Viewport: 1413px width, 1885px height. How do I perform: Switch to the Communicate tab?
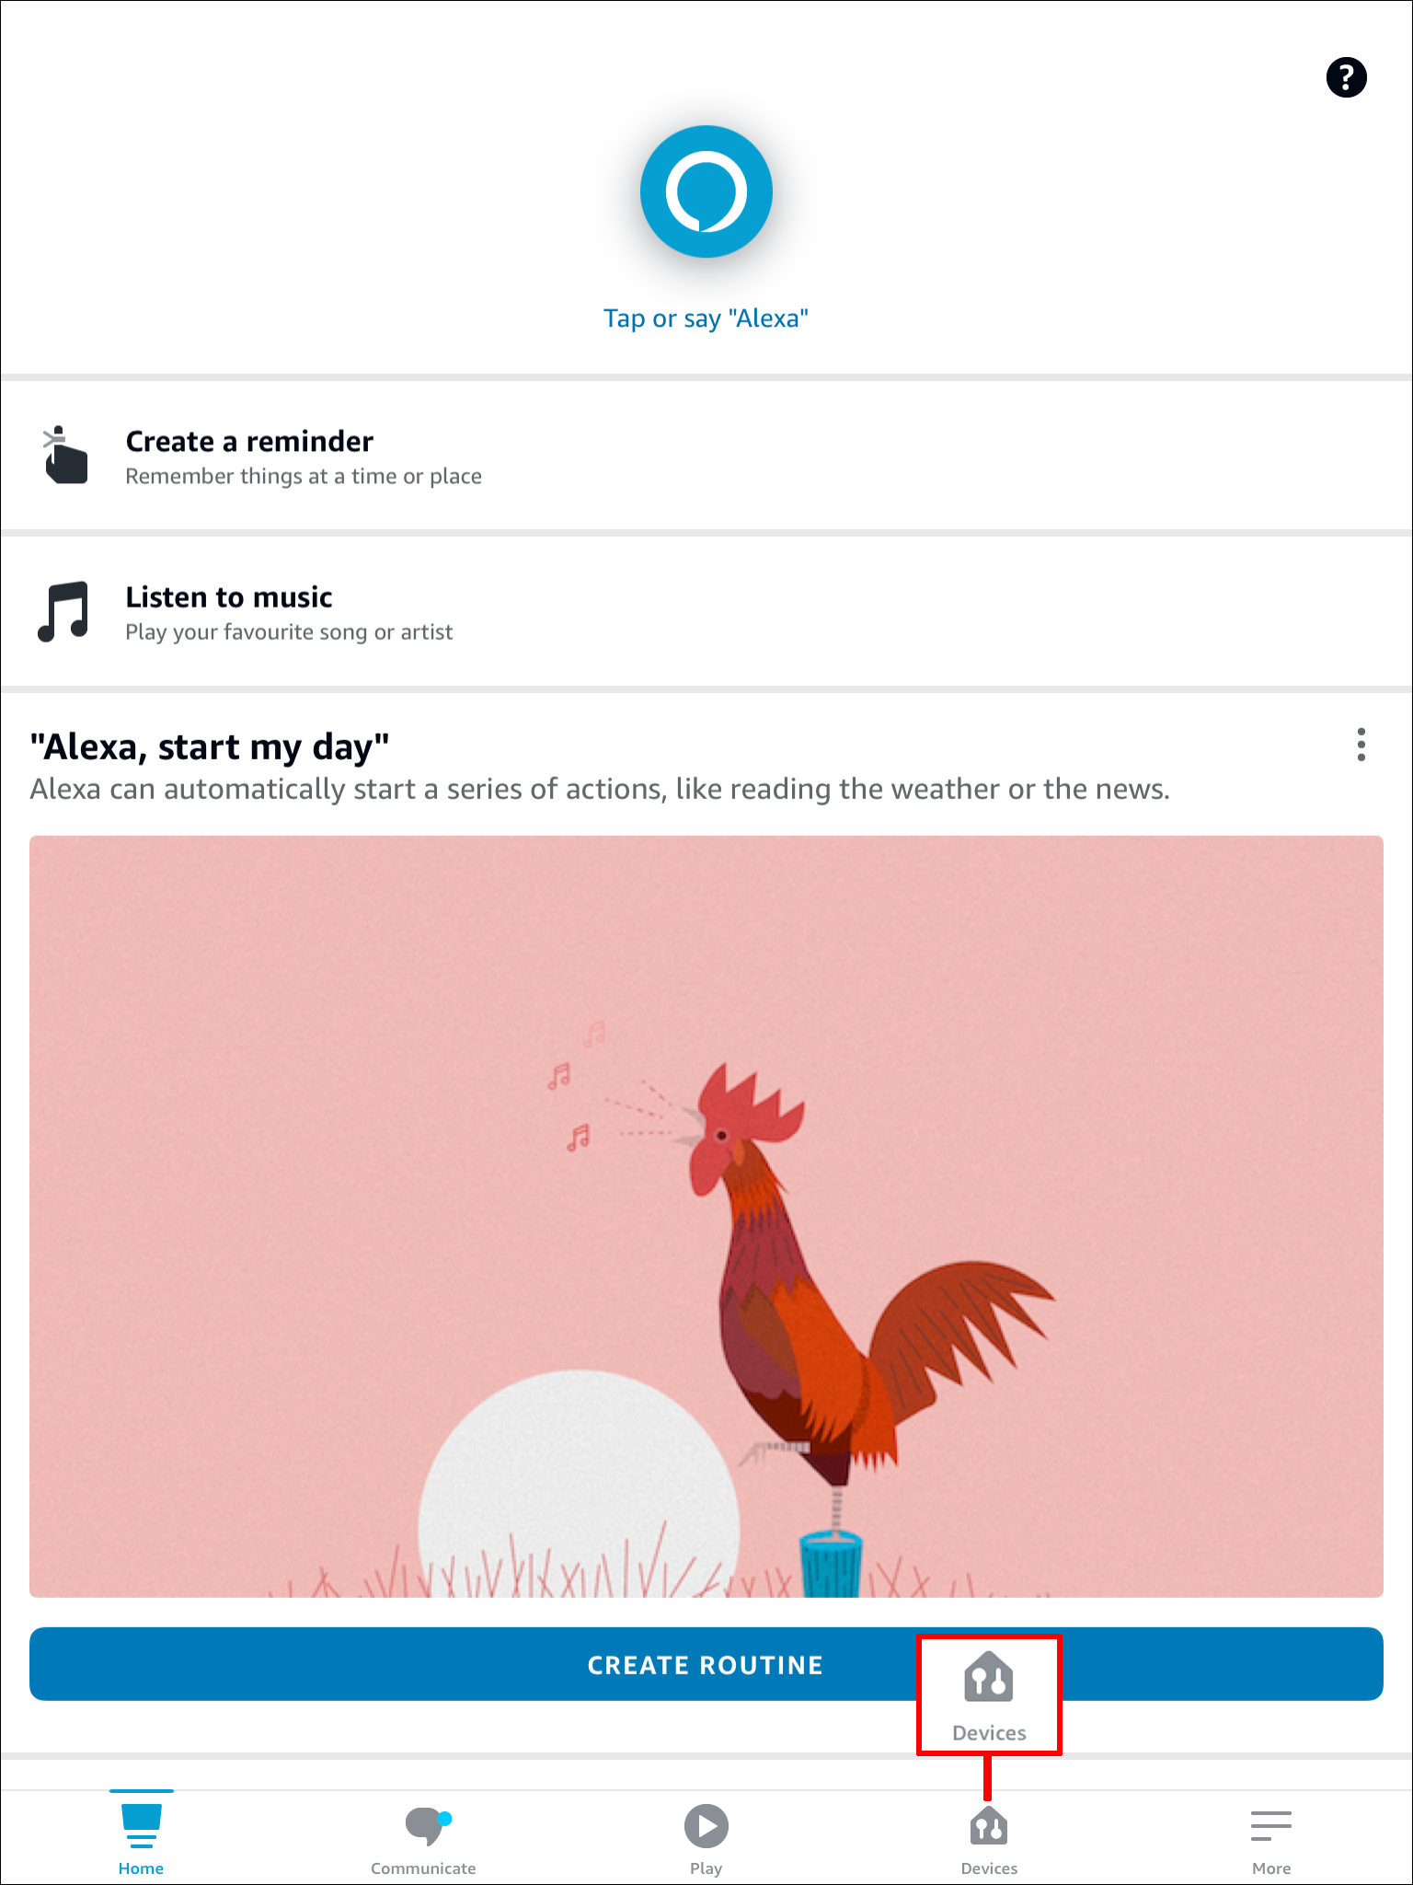(x=423, y=1838)
